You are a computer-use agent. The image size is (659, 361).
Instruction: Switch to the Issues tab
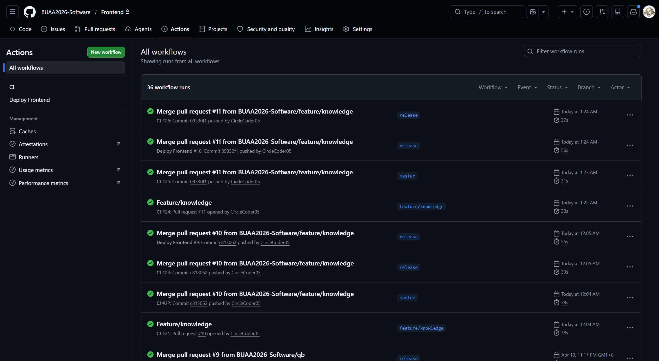coord(53,29)
